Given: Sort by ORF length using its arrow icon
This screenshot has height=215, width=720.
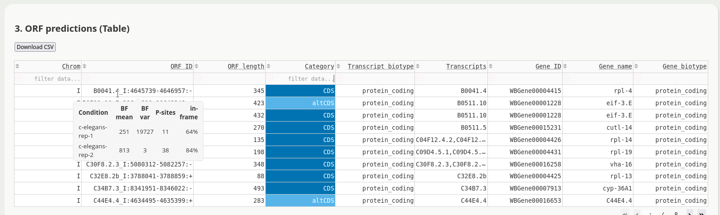Looking at the screenshot, I should click(197, 66).
